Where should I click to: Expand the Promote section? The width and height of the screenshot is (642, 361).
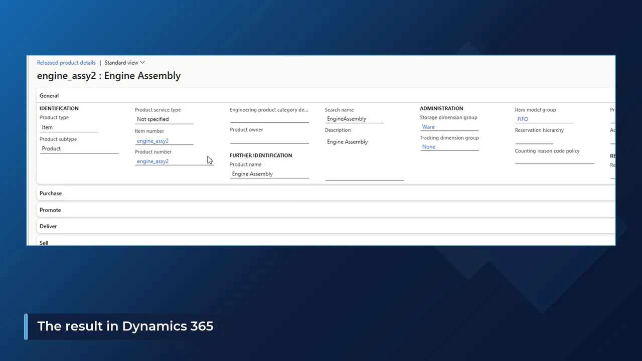pos(326,210)
